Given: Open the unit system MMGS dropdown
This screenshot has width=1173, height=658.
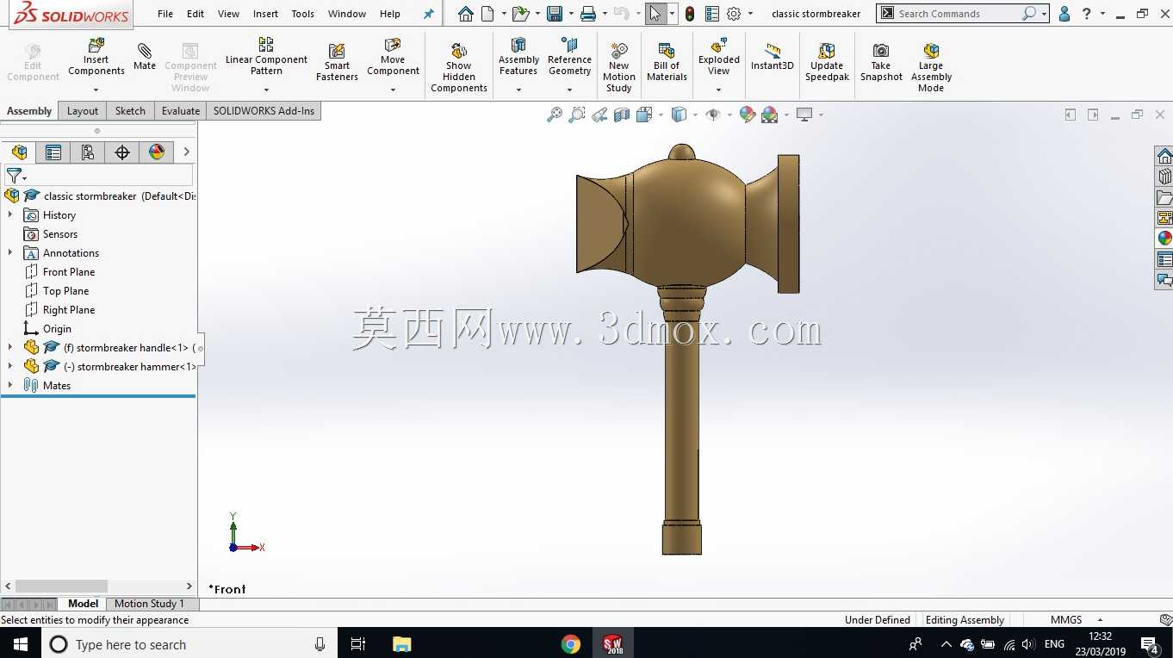Looking at the screenshot, I should [x=1100, y=620].
